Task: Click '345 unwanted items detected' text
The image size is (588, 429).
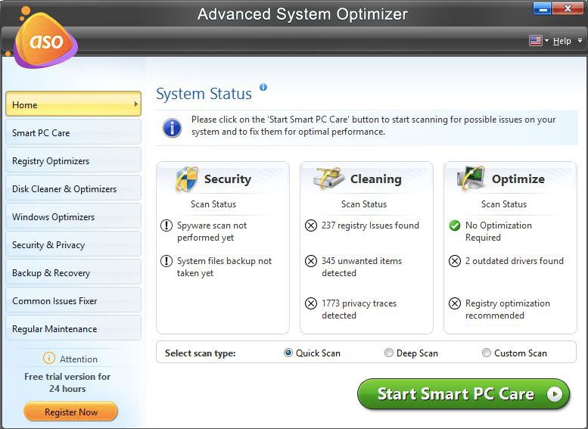Action: point(362,266)
